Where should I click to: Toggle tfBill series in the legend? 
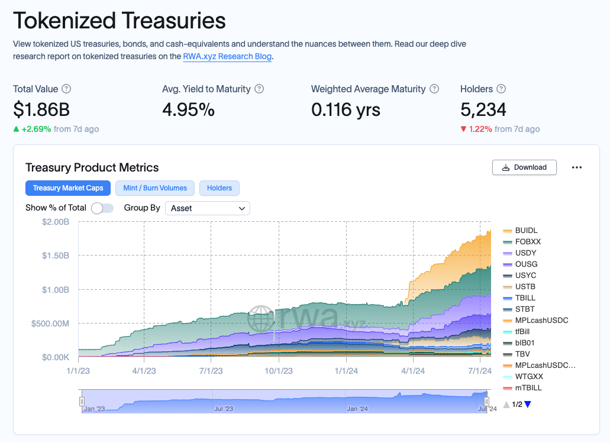(517, 332)
